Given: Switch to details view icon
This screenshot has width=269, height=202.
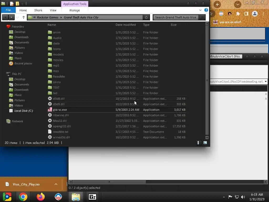Looking at the screenshot, I should pyautogui.click(x=199, y=143).
